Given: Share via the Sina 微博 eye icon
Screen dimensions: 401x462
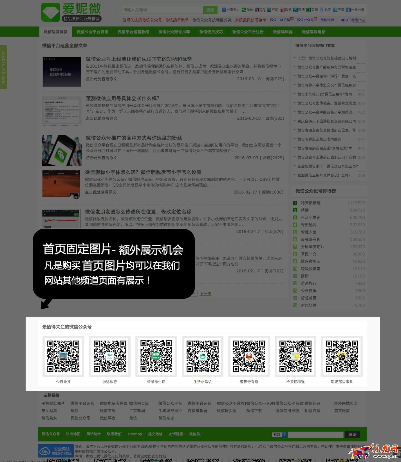Looking at the screenshot, I should pyautogui.click(x=282, y=10).
